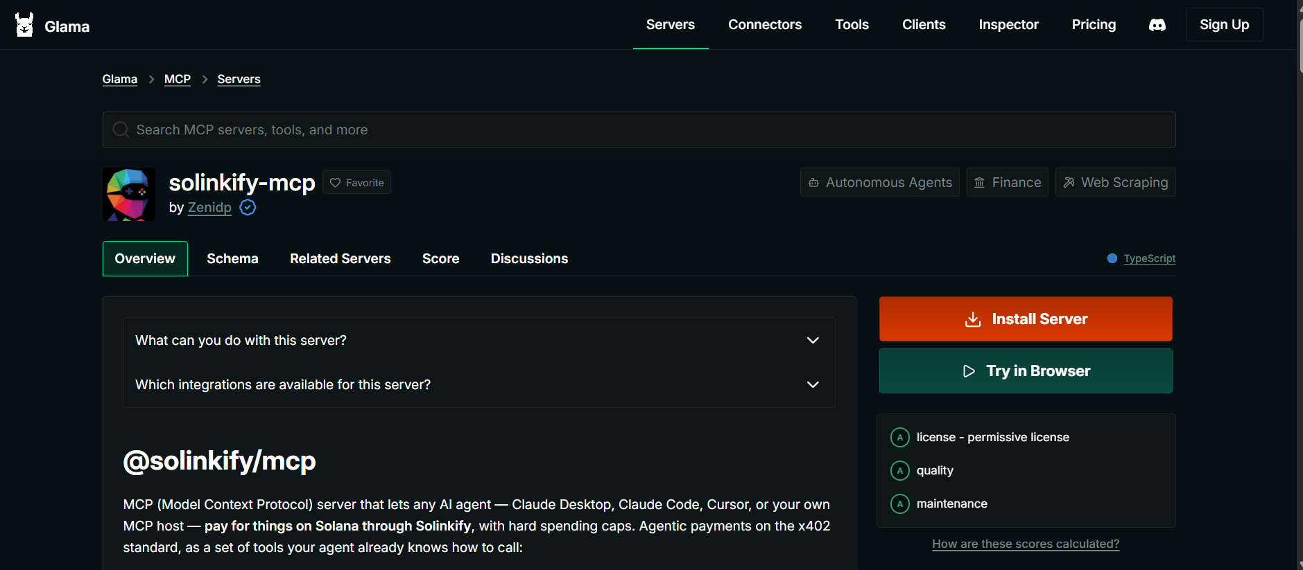1303x570 pixels.
Task: Click the Install Server button
Action: [x=1026, y=319]
